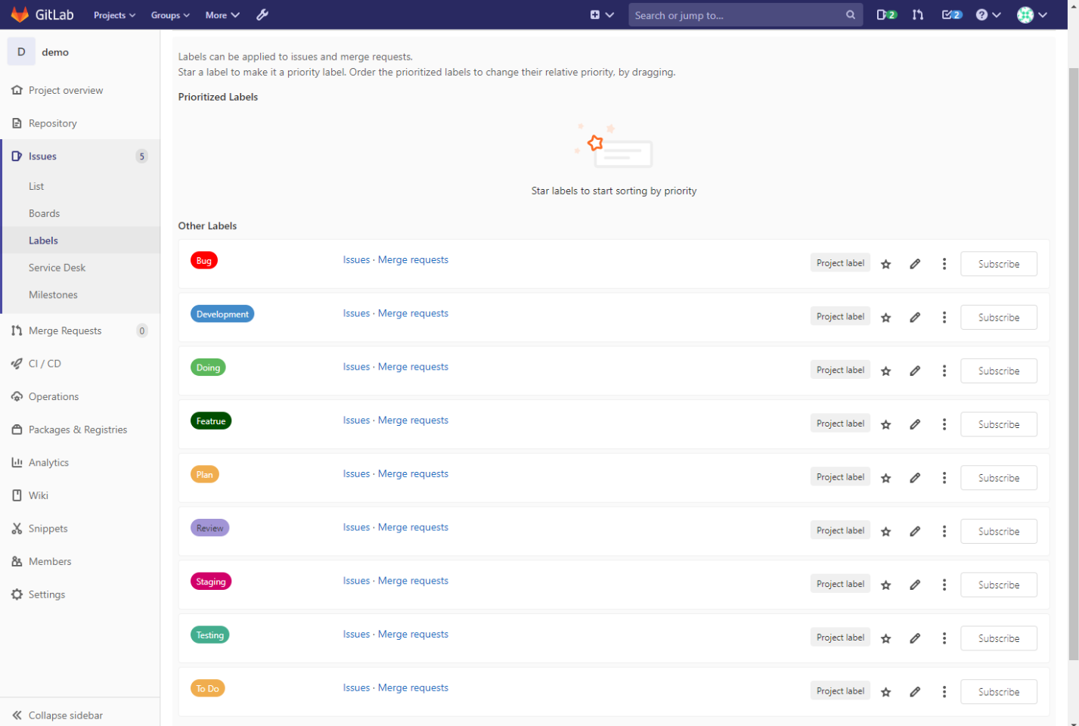Open the merge requests icon in the top bar

pos(917,14)
